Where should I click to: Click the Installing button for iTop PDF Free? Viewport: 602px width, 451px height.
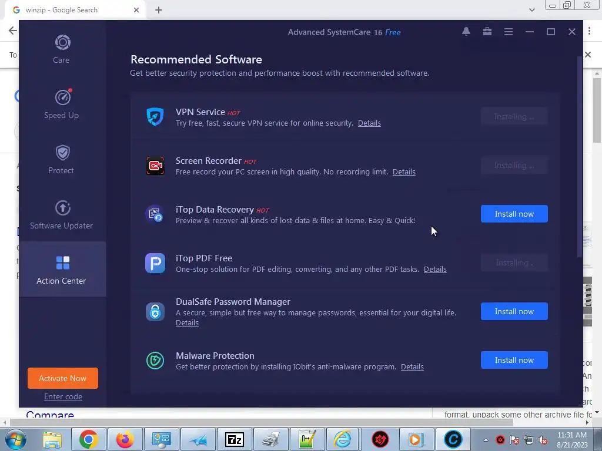[x=514, y=262]
